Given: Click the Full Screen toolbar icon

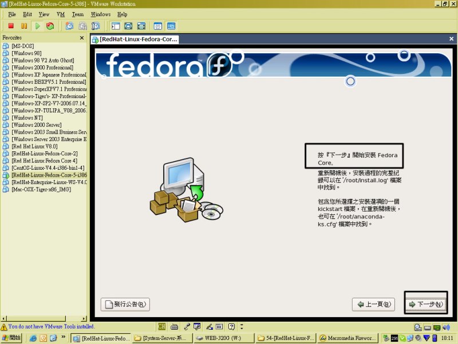Looking at the screenshot, I should click(141, 26).
